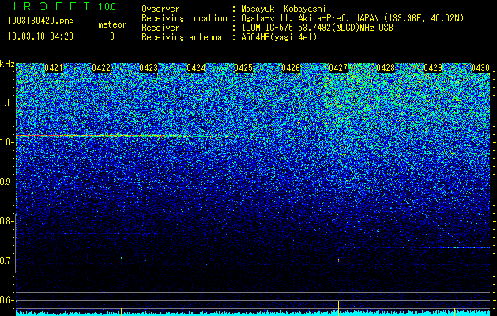Click the 0425 time marker
The image size is (497, 316).
pyautogui.click(x=243, y=68)
